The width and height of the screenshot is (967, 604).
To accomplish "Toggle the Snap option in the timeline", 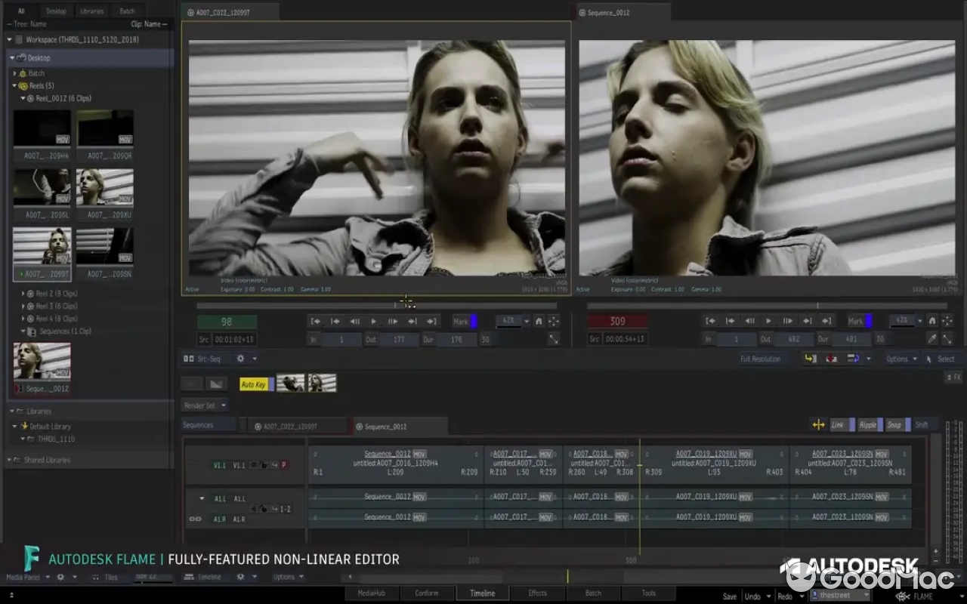I will [x=894, y=425].
